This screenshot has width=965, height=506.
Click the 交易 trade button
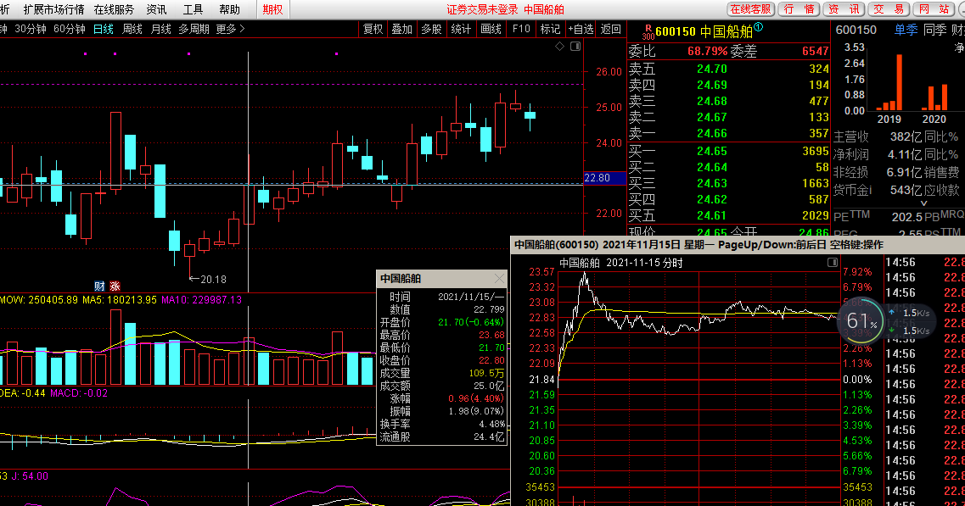[x=889, y=9]
